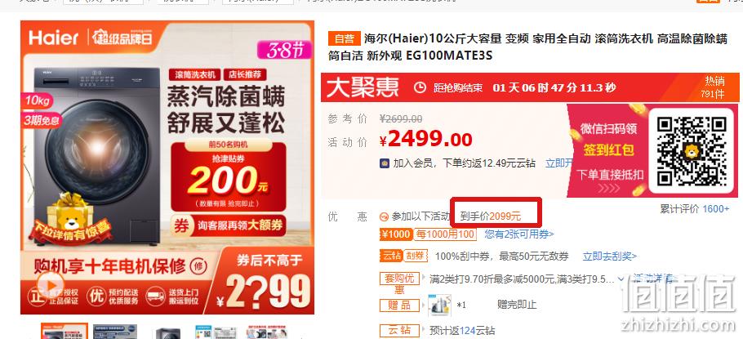Select the first product thumbnail
This screenshot has height=339, width=743.
[65, 332]
